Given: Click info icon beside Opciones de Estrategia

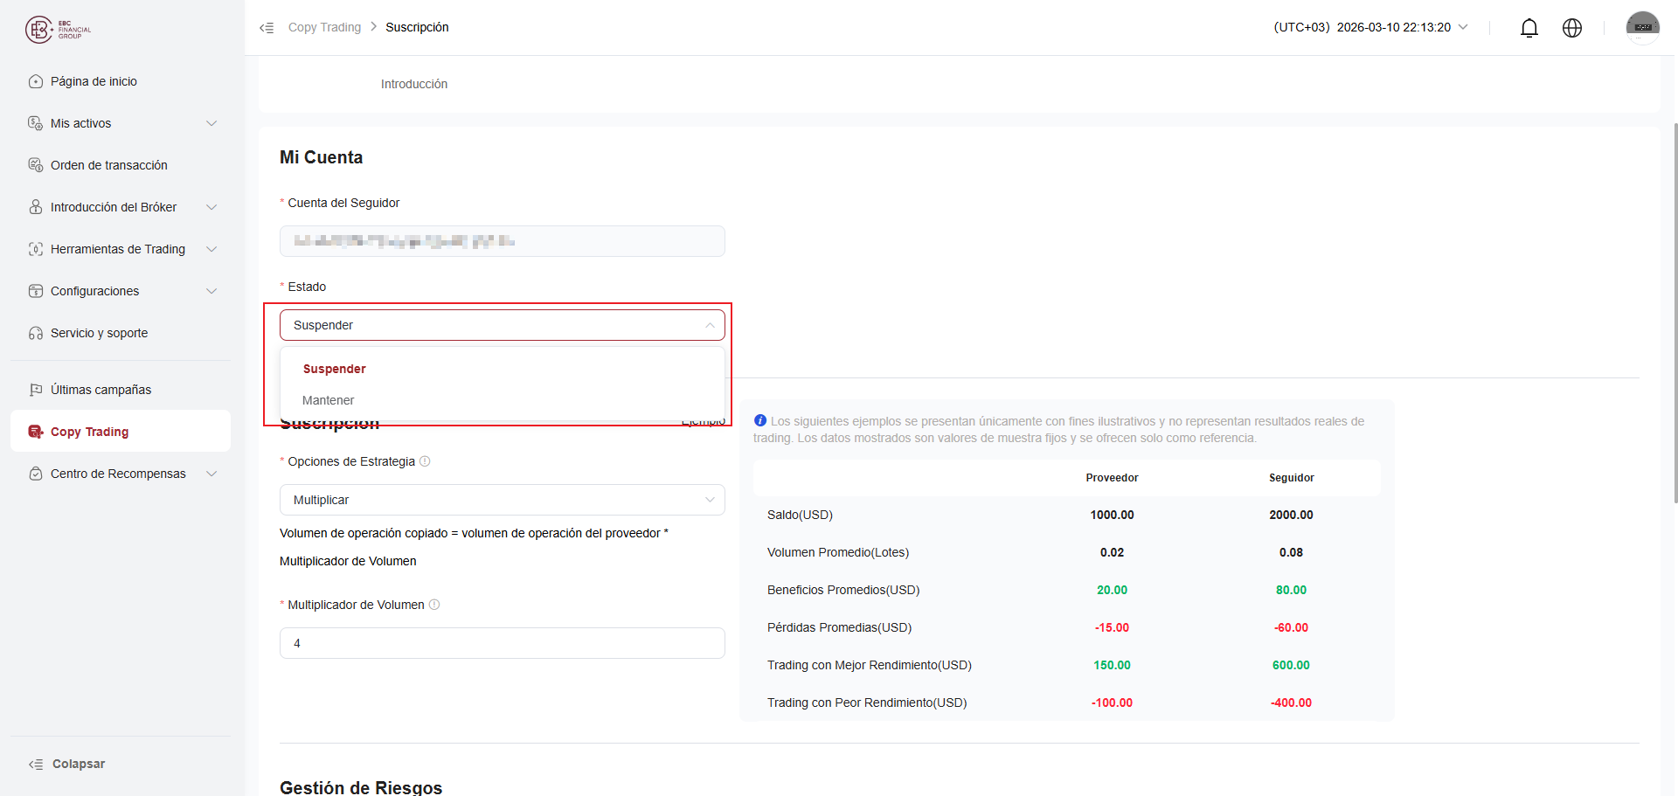Looking at the screenshot, I should pyautogui.click(x=425, y=461).
